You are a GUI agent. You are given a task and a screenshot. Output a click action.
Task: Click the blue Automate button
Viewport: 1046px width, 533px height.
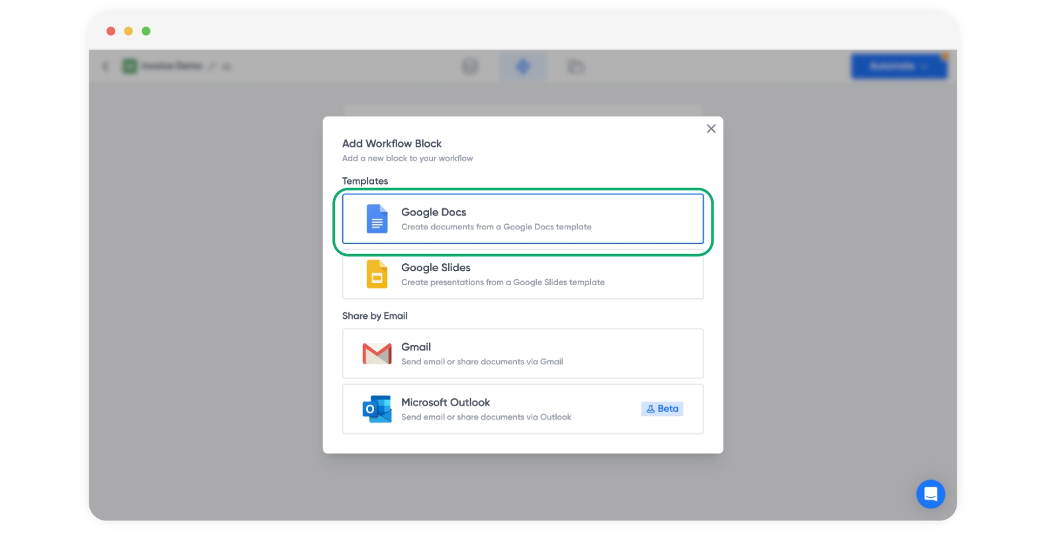[898, 66]
